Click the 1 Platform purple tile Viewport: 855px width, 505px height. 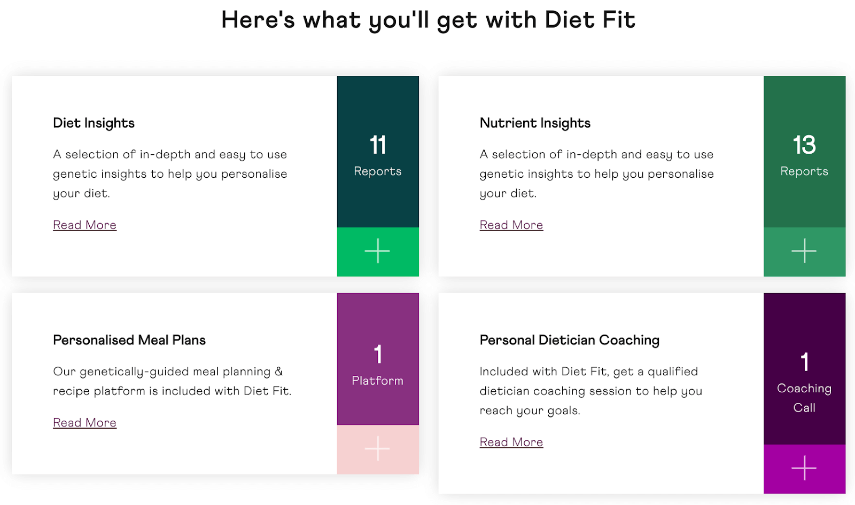377,359
